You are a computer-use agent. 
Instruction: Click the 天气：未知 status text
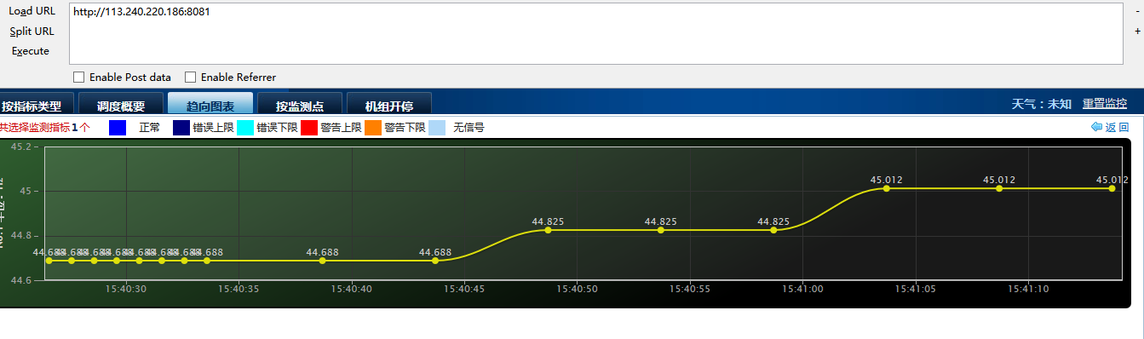coord(1041,103)
